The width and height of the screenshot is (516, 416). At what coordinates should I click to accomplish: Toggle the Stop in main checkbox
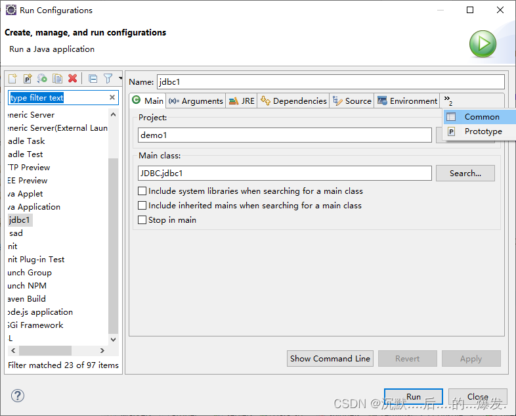click(x=142, y=220)
